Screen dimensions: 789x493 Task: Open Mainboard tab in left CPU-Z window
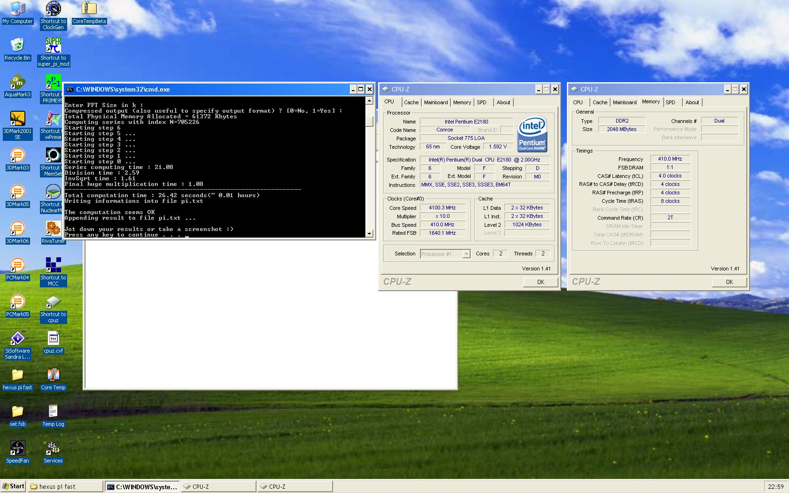(436, 102)
